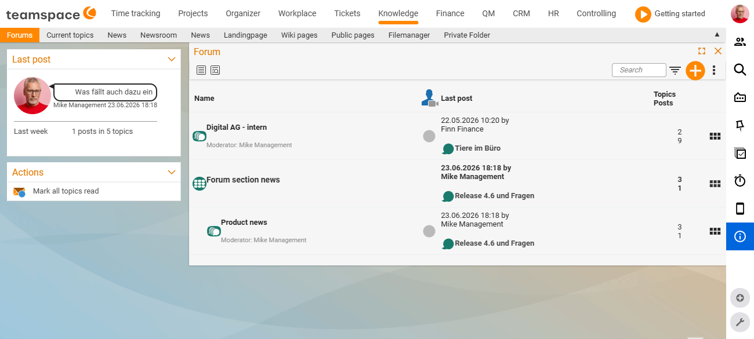Open the wrench settings icon
Screen dimensions: 754x339
pyautogui.click(x=739, y=322)
